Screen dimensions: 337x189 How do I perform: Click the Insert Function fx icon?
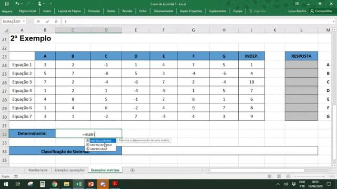click(56, 22)
